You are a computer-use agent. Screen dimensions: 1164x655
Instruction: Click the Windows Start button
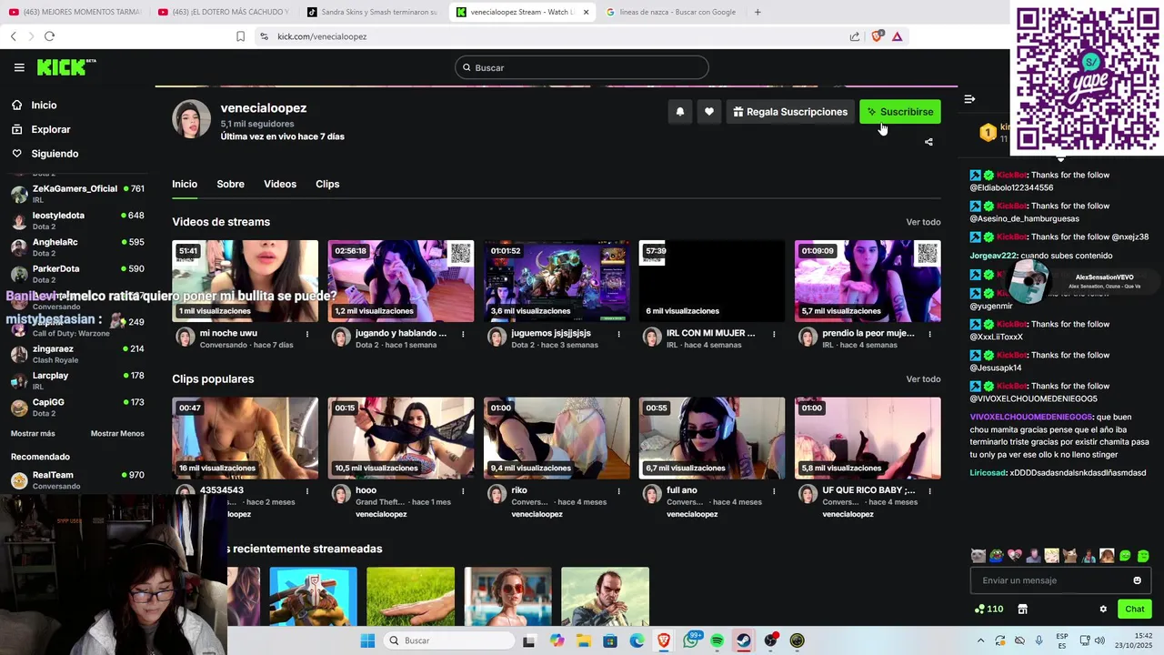(367, 640)
